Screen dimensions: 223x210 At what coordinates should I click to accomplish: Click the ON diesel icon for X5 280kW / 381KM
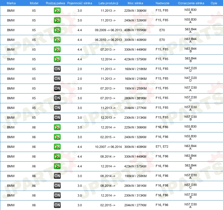click(57, 98)
